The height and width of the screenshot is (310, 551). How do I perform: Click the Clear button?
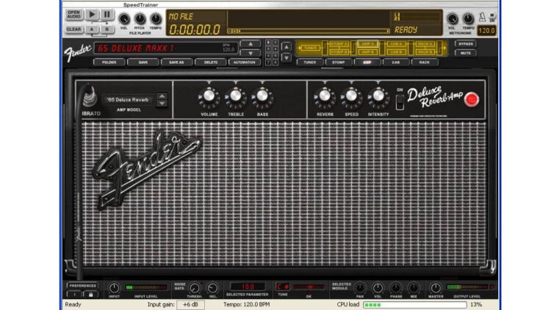(x=74, y=29)
